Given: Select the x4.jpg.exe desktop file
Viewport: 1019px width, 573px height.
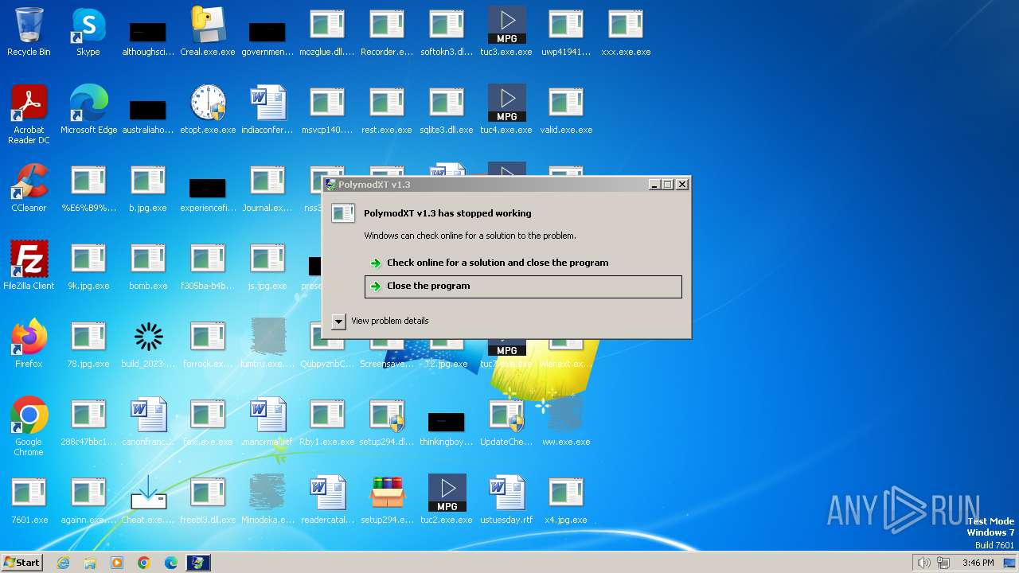Looking at the screenshot, I should point(566,500).
